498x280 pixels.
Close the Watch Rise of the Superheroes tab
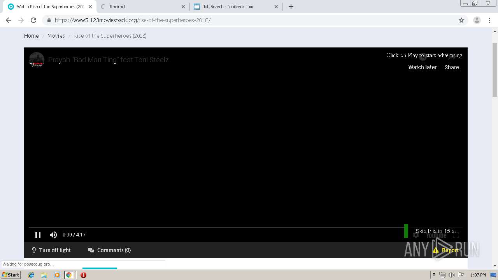(90, 7)
